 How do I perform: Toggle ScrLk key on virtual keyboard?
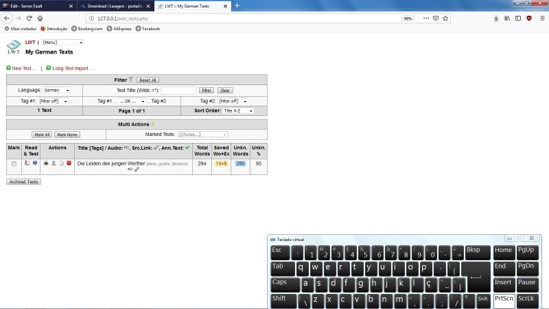click(527, 301)
